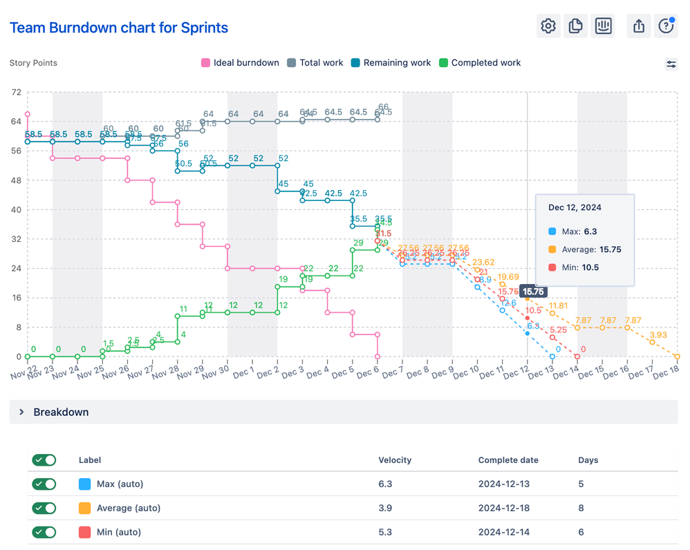The width and height of the screenshot is (690, 550).
Task: Click the export/share chart icon
Action: click(x=637, y=26)
